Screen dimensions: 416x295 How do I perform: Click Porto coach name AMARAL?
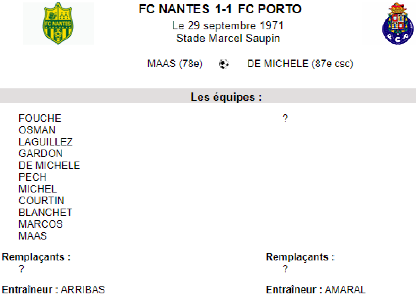pyautogui.click(x=345, y=289)
